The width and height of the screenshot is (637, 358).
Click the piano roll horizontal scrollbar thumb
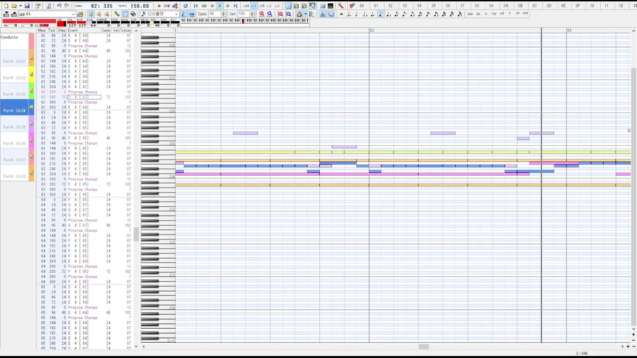point(424,347)
